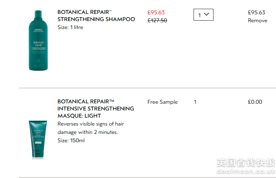This screenshot has height=178, width=276.
Task: Click the struck-through price £127.50
Action: point(157,20)
